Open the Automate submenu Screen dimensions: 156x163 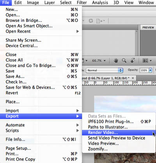(x=41, y=125)
